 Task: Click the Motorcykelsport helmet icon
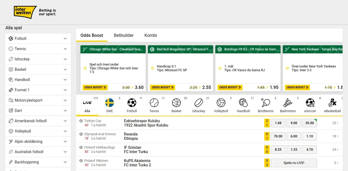pyautogui.click(x=11, y=100)
